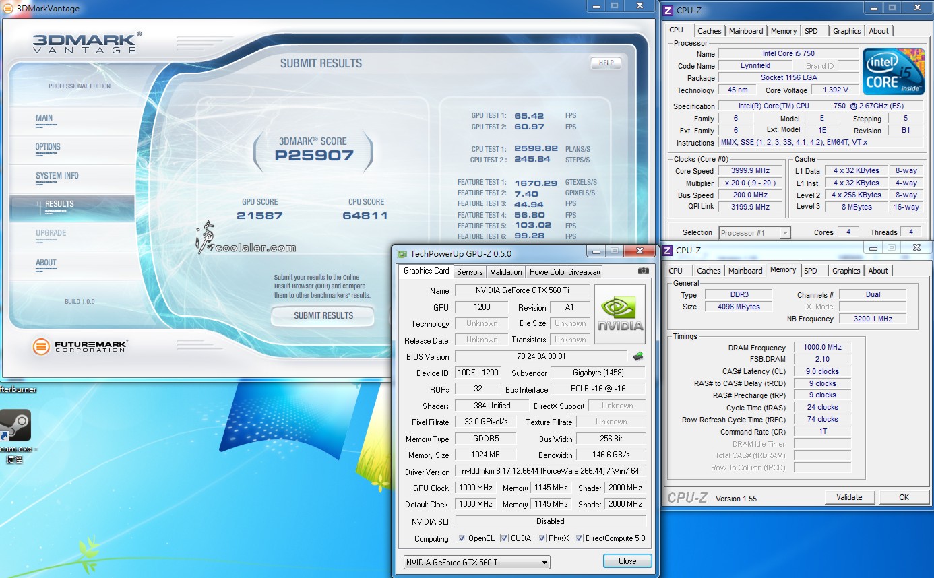This screenshot has width=934, height=578.
Task: Open SPD tab in top CPU-Z window
Action: point(811,31)
